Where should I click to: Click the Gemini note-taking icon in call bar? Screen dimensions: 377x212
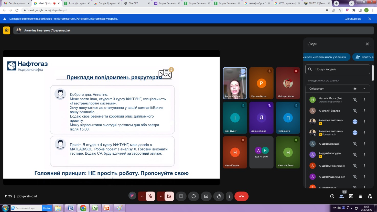[x=132, y=196]
